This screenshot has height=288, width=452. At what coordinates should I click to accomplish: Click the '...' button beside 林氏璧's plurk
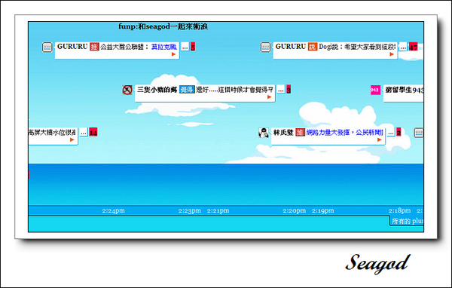tap(391, 133)
